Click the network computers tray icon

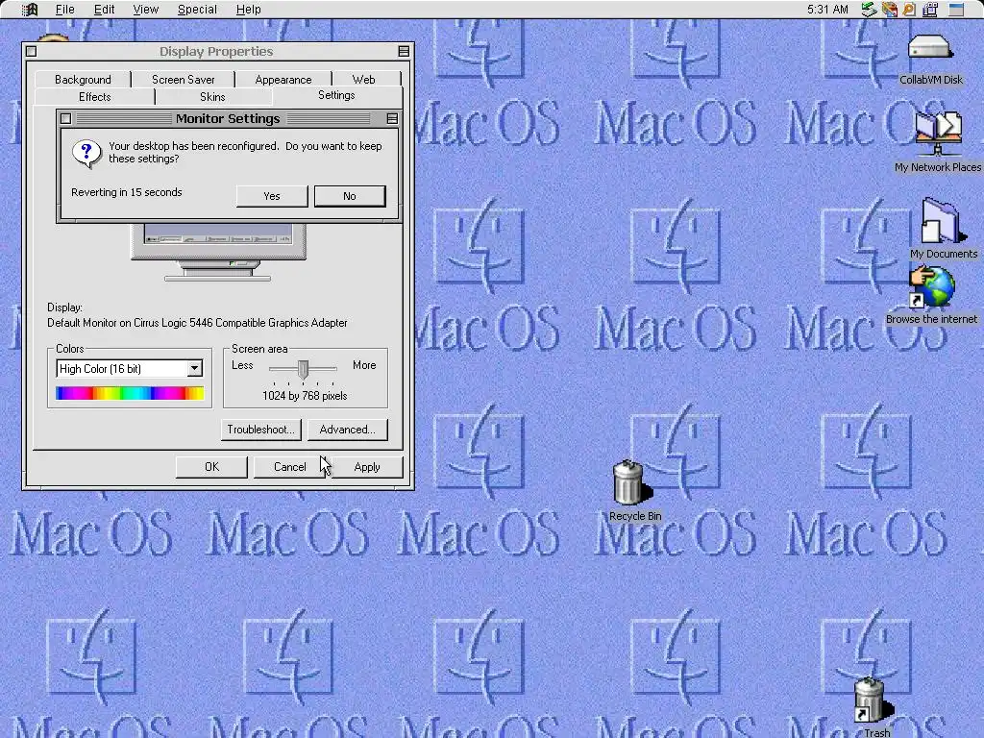930,10
